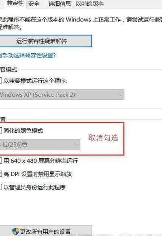Click the red 取消勾选 annotation text

(103, 138)
